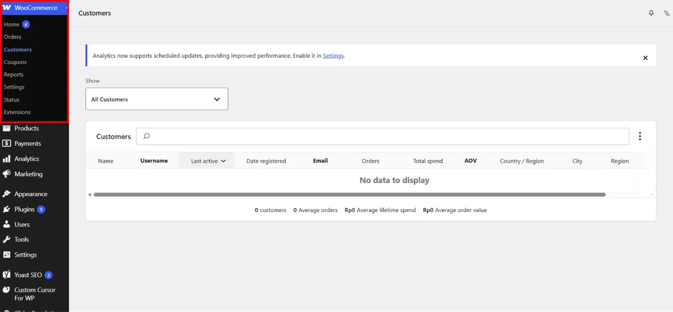Click the right arrow of horizontal scrollbar

pyautogui.click(x=652, y=195)
